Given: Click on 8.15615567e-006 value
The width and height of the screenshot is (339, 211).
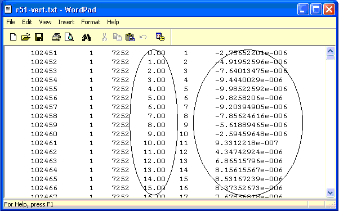Looking at the screenshot, I should coord(249,170).
